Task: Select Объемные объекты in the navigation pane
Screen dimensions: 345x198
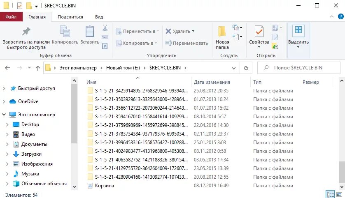Action: [x=44, y=184]
